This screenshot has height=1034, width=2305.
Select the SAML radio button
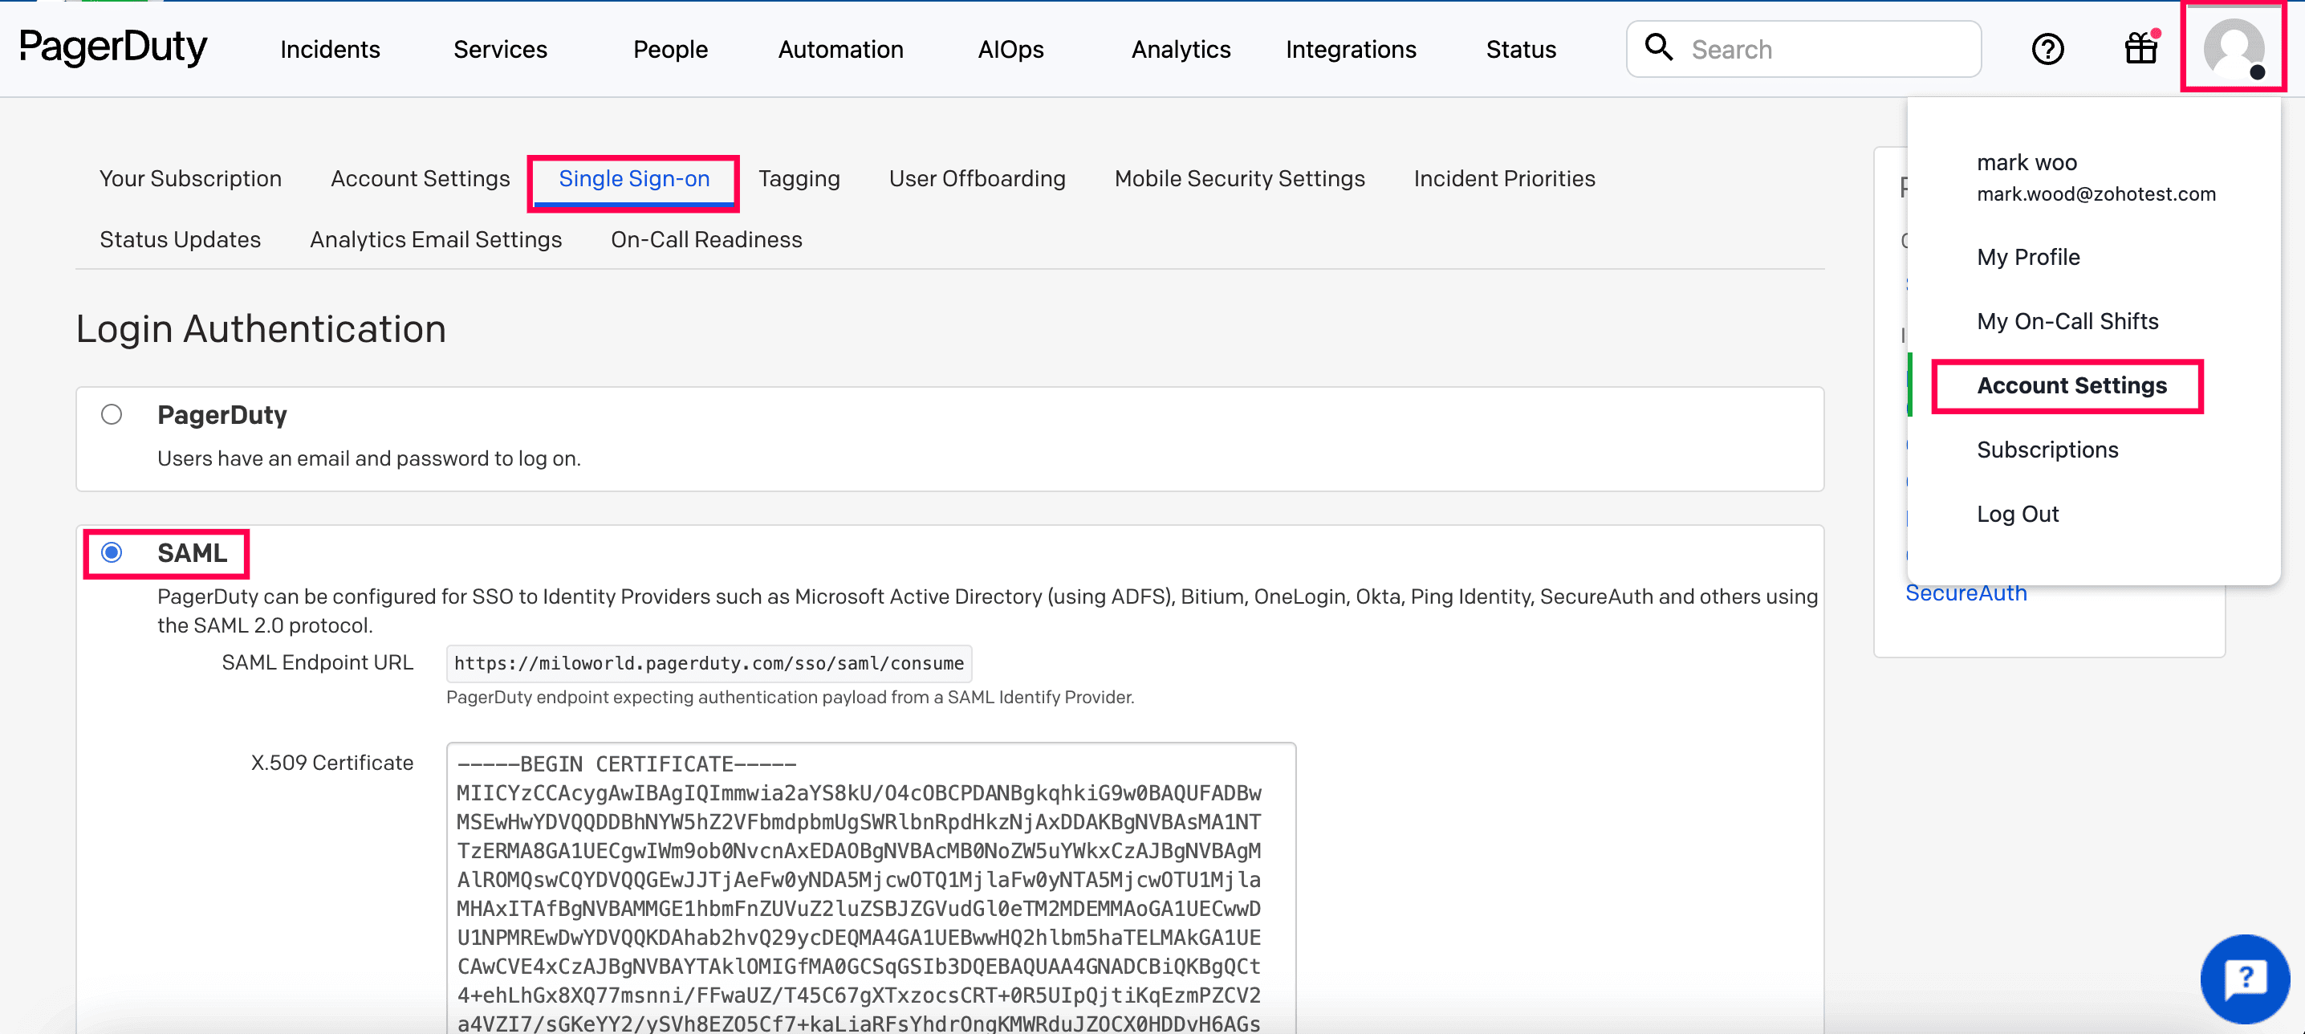112,552
